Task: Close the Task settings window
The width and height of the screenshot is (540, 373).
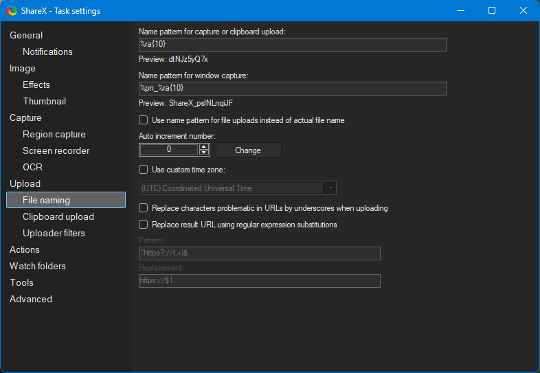Action: 523,11
